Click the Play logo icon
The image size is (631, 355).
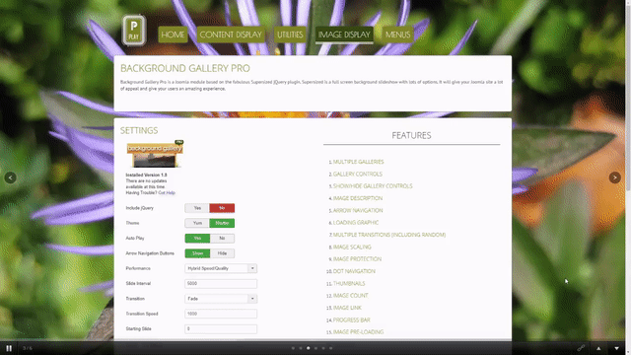point(134,31)
